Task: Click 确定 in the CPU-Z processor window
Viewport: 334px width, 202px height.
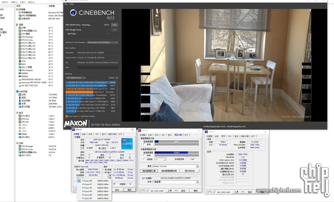Action: click(x=130, y=190)
